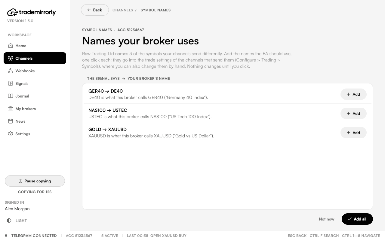385x240 pixels.
Task: Click ESC BACK shortcut hint
Action: (297, 235)
